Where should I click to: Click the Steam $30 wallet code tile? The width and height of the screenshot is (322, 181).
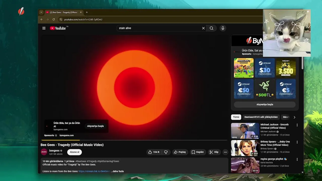tap(265, 68)
